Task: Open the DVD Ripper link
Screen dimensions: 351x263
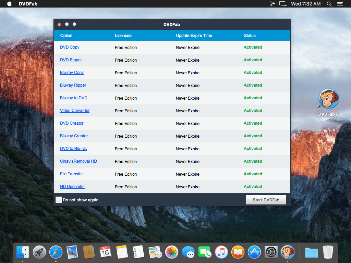Action: [71, 60]
